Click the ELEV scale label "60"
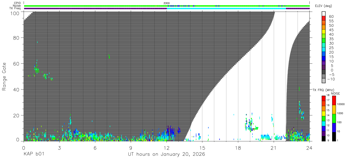This screenshot has width=348, height=160. point(331,16)
